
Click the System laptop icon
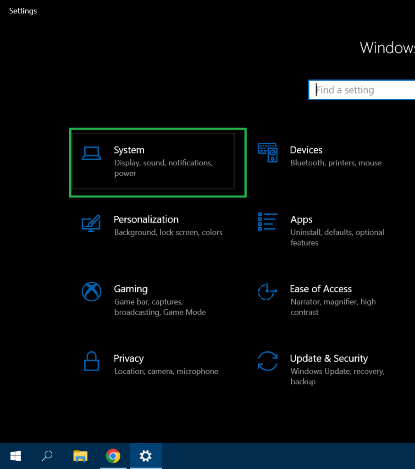(x=91, y=153)
